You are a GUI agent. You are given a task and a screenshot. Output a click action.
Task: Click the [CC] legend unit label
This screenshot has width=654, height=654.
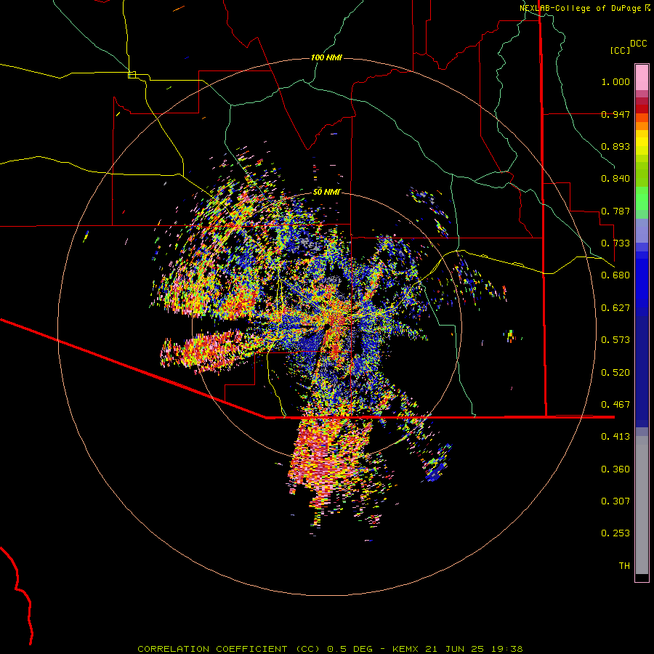click(620, 50)
